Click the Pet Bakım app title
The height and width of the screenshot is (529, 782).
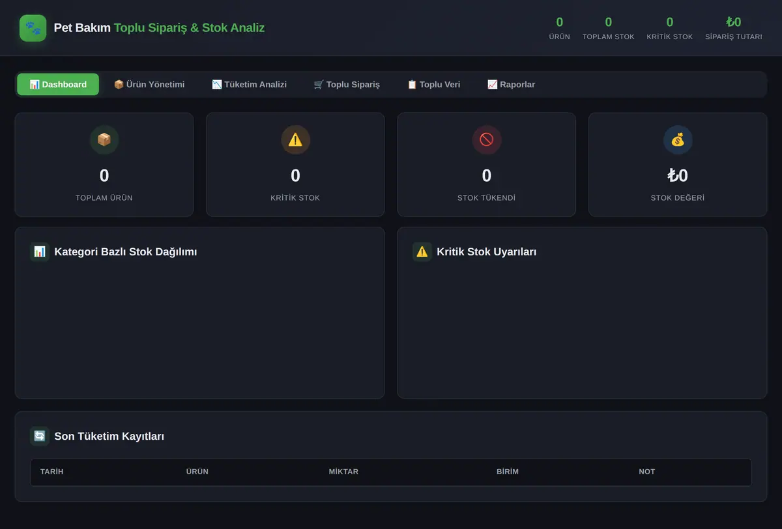(x=159, y=28)
